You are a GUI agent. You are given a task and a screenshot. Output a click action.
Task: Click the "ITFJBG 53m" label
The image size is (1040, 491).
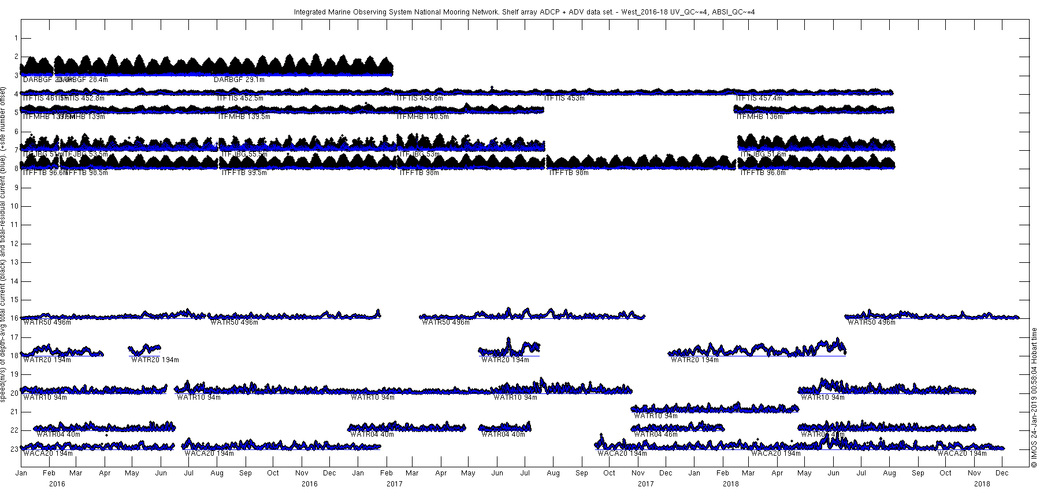tap(419, 154)
